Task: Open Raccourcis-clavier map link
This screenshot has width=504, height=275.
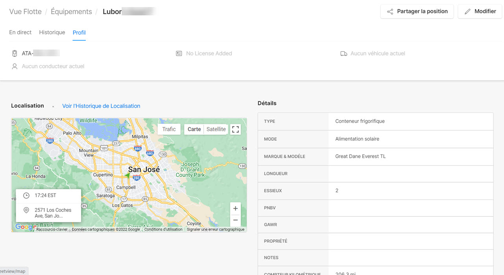Action: pyautogui.click(x=52, y=229)
